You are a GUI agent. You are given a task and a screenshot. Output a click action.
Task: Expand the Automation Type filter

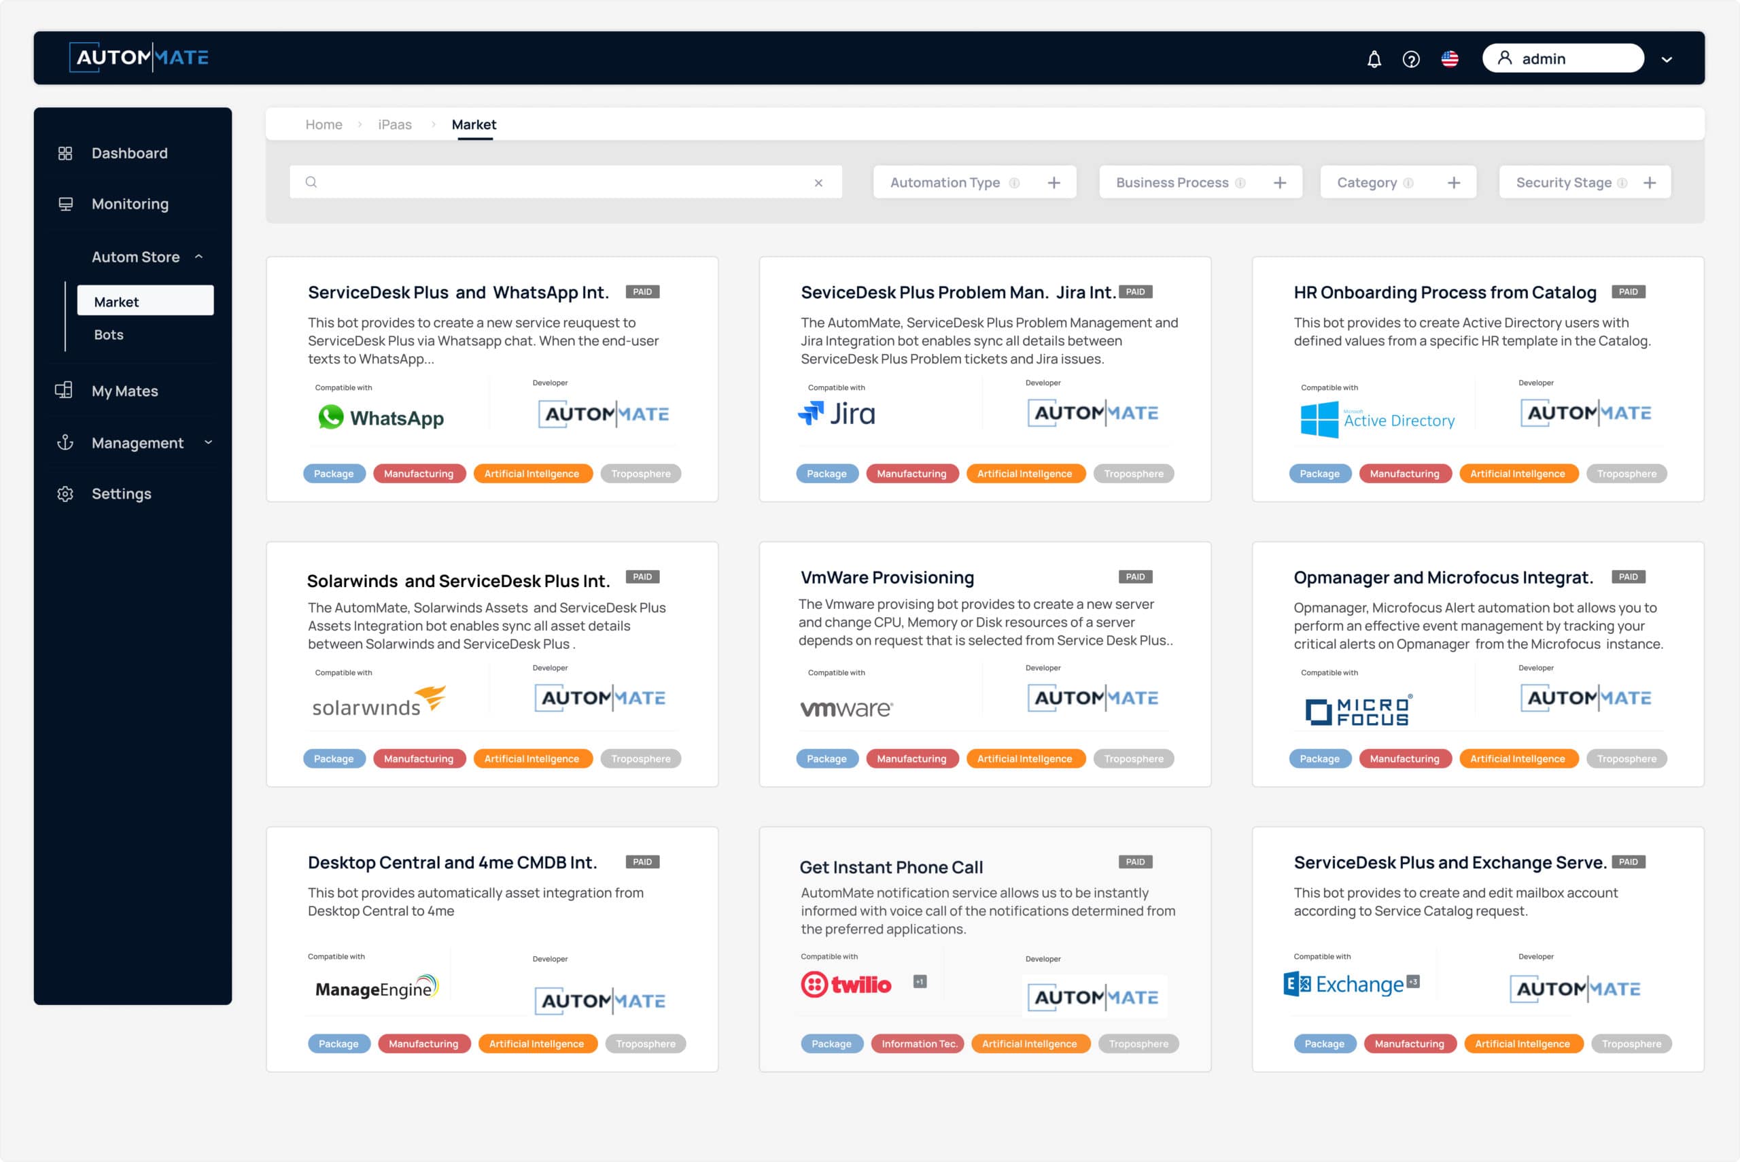pos(1054,182)
